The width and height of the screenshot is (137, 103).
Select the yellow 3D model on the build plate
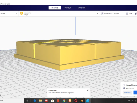click(x=69, y=54)
